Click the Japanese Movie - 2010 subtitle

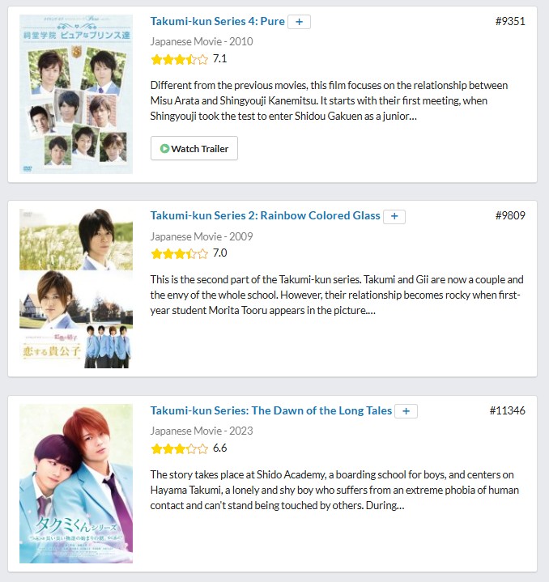coord(202,41)
